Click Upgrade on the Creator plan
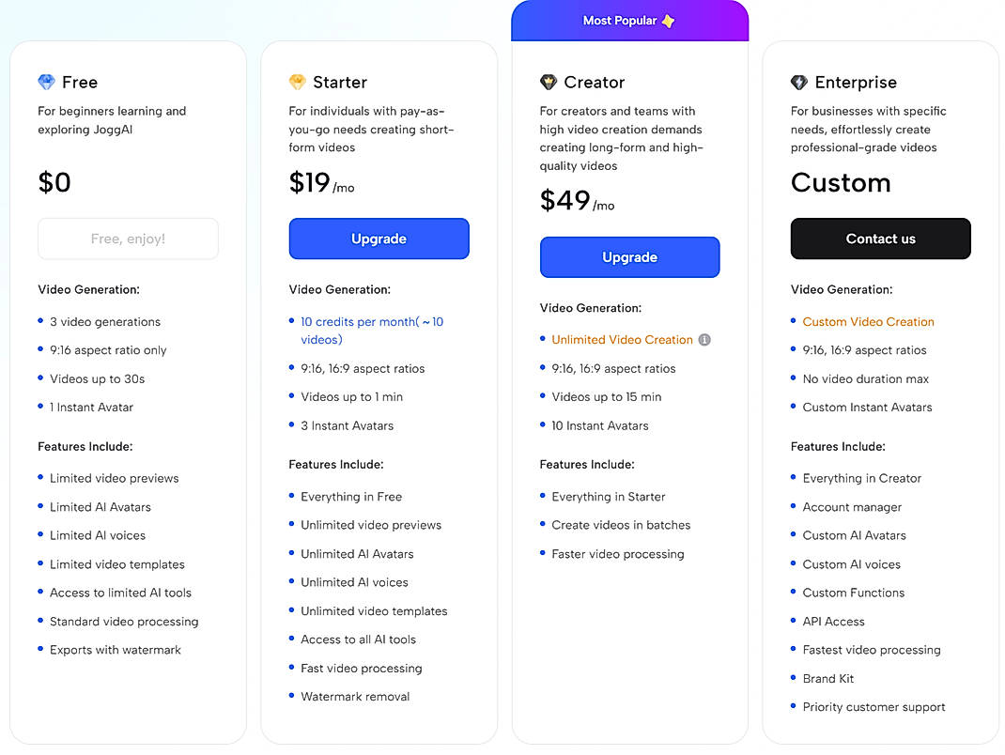The image size is (1005, 755). [x=629, y=256]
